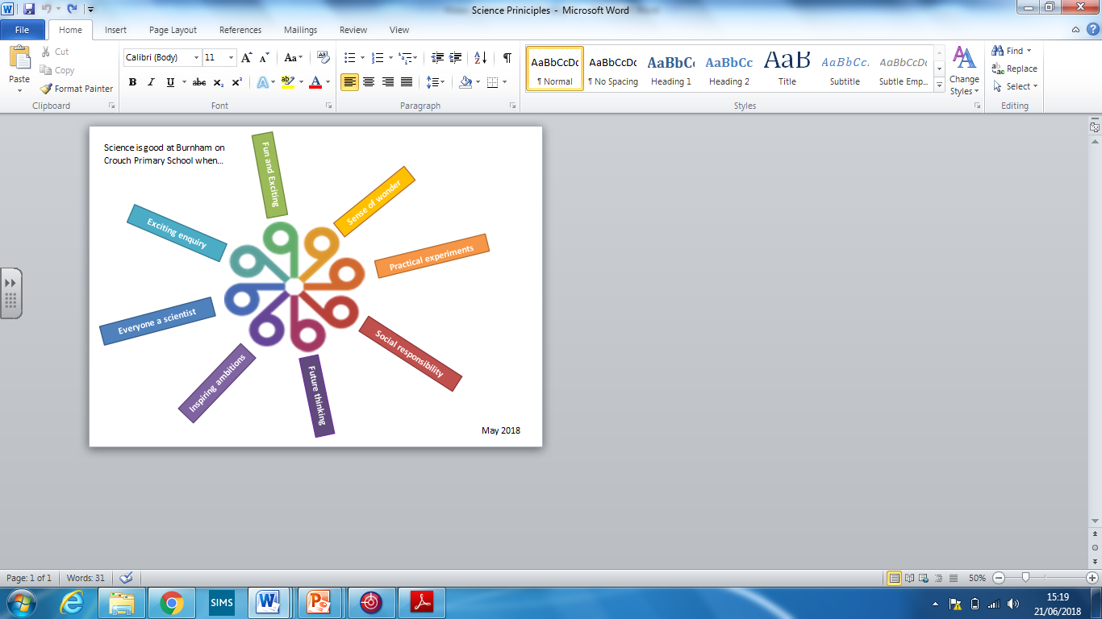
Task: Open PowerPoint from the taskbar
Action: pos(320,602)
